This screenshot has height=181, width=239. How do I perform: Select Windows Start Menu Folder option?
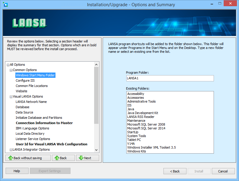pyautogui.click(x=35, y=75)
